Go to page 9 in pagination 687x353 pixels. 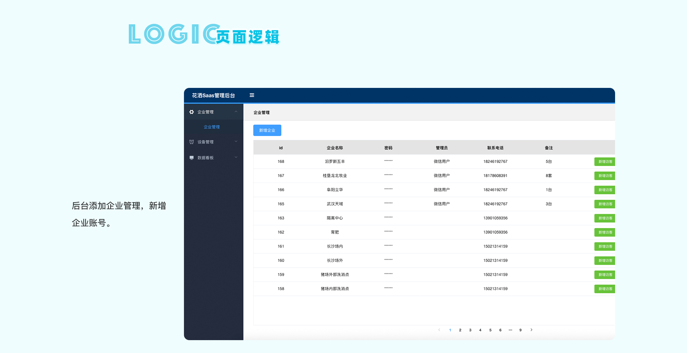[520, 330]
